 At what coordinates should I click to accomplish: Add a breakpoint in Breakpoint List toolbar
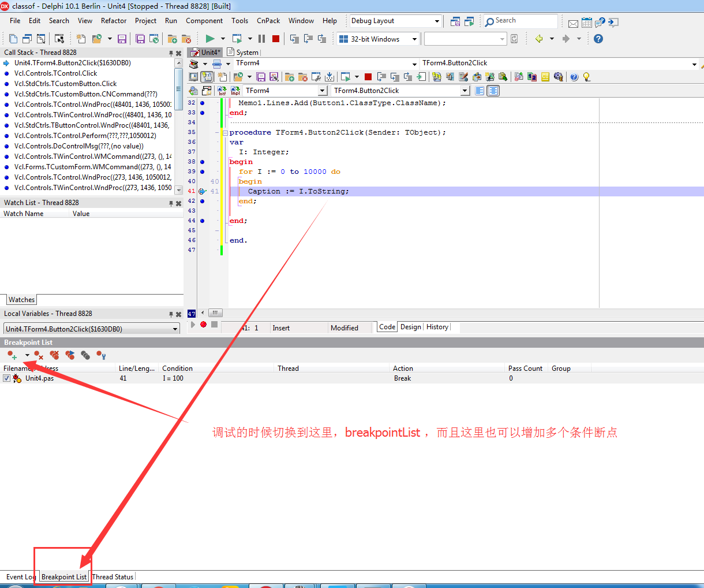[x=12, y=355]
